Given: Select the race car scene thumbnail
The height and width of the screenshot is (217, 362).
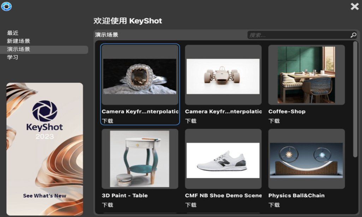Looking at the screenshot, I should pyautogui.click(x=223, y=77).
